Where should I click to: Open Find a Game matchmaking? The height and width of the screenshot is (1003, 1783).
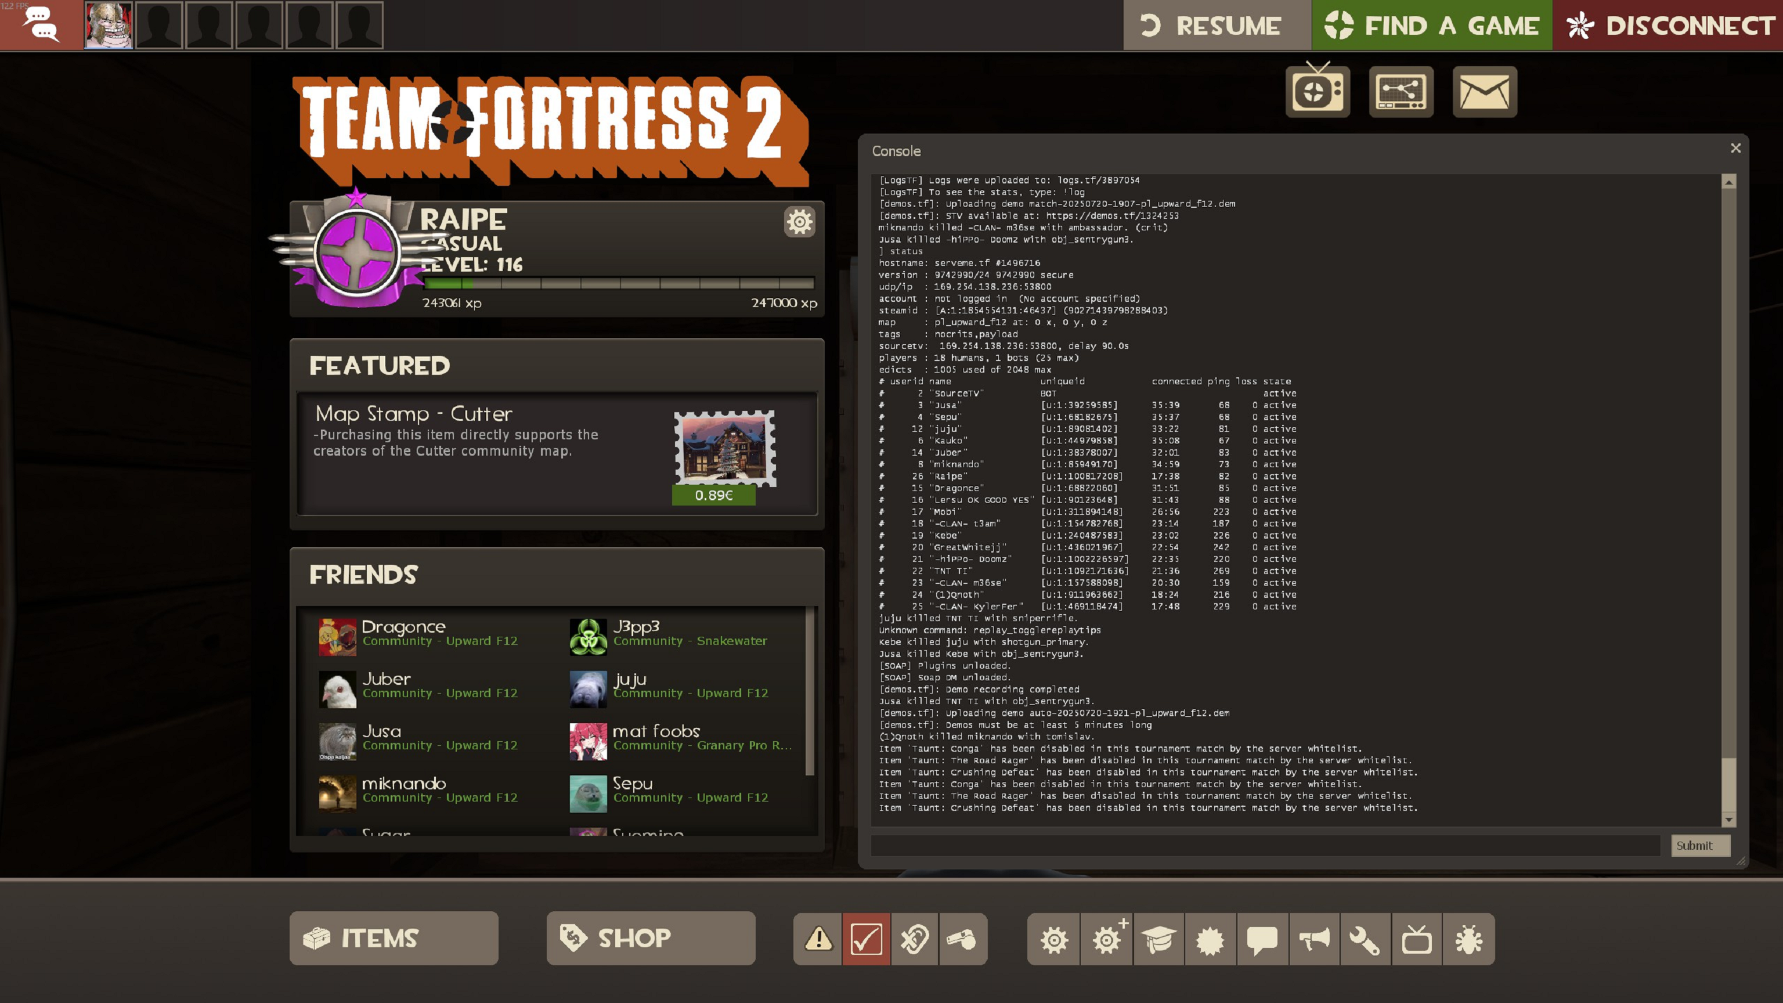[1431, 26]
